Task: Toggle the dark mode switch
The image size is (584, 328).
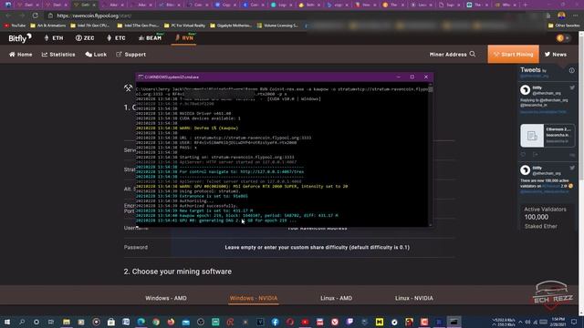Action: pos(563,38)
